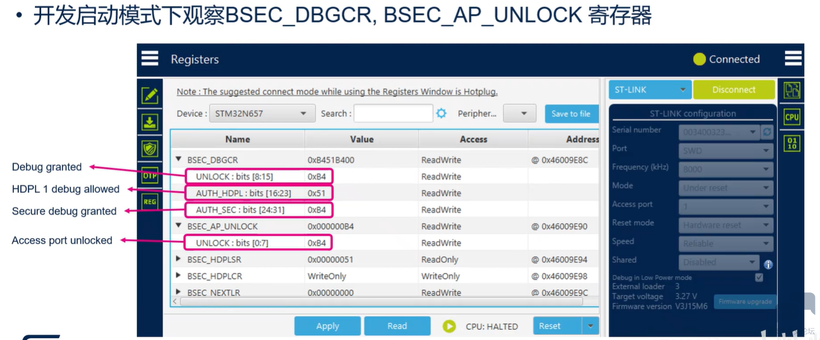
Task: Expand the BSEC_NEXTLR register row
Action: point(179,292)
